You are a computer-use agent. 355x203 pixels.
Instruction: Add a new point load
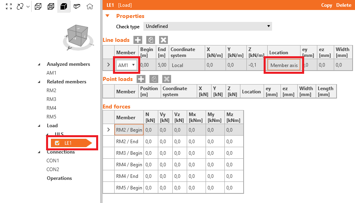pyautogui.click(x=141, y=79)
